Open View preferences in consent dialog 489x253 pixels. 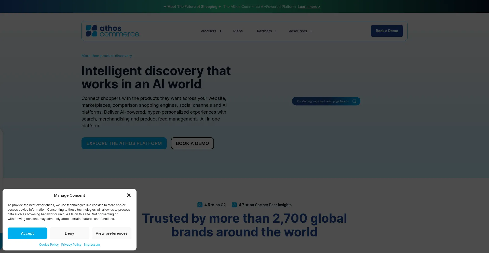[112, 233]
